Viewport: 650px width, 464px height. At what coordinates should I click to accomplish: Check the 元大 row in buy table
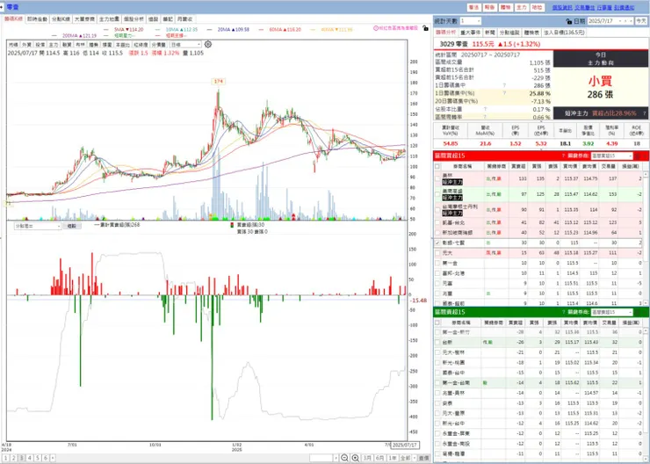(x=437, y=253)
